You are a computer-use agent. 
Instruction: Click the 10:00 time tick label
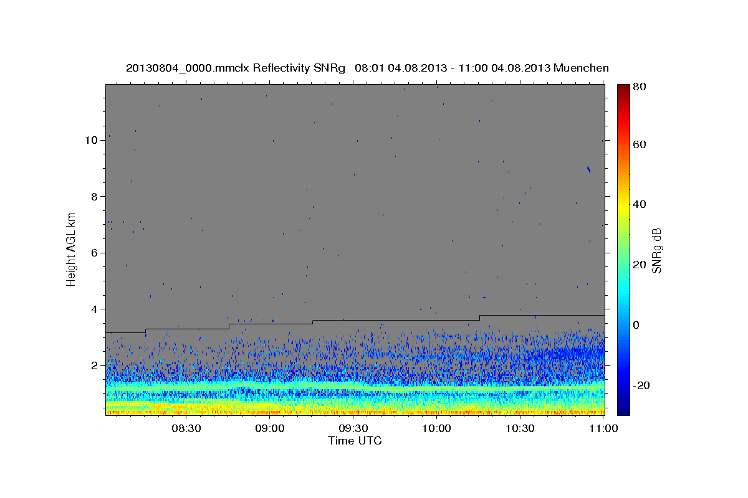[436, 429]
